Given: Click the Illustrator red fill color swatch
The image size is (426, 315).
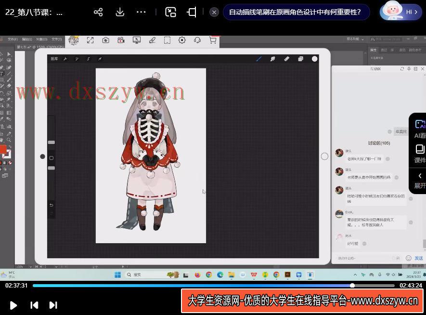Looking at the screenshot, I should [3, 149].
